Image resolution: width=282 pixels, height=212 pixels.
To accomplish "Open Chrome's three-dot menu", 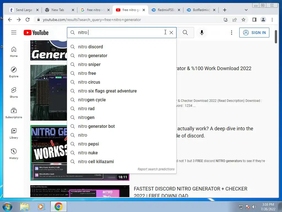I will 272,20.
